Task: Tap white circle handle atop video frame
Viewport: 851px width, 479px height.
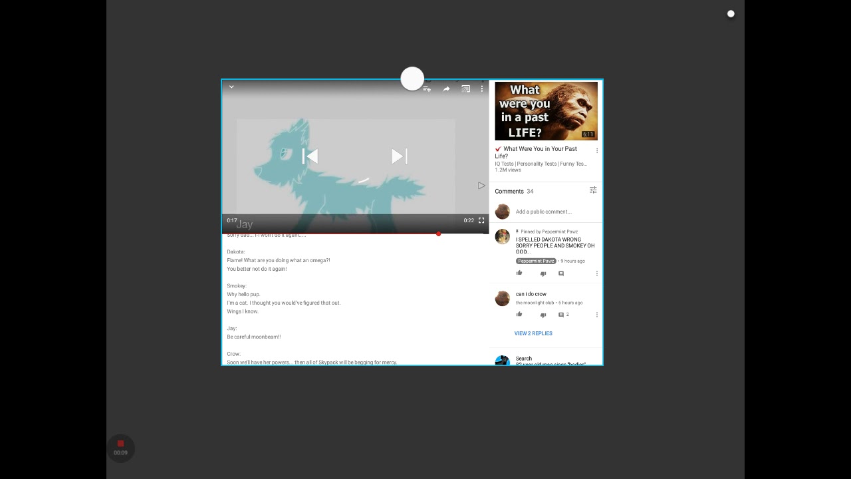Action: pyautogui.click(x=412, y=79)
